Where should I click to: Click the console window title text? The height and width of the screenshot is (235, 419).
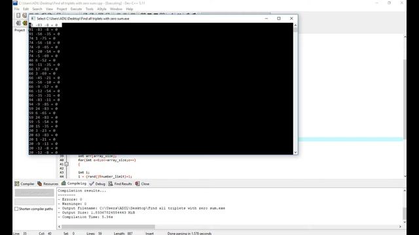point(83,19)
